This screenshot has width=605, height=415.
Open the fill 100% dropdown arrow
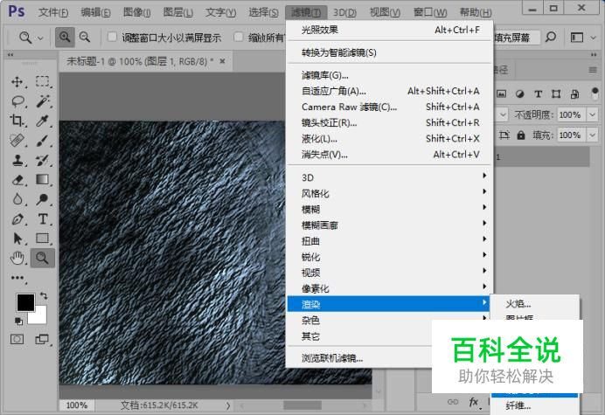tap(592, 135)
